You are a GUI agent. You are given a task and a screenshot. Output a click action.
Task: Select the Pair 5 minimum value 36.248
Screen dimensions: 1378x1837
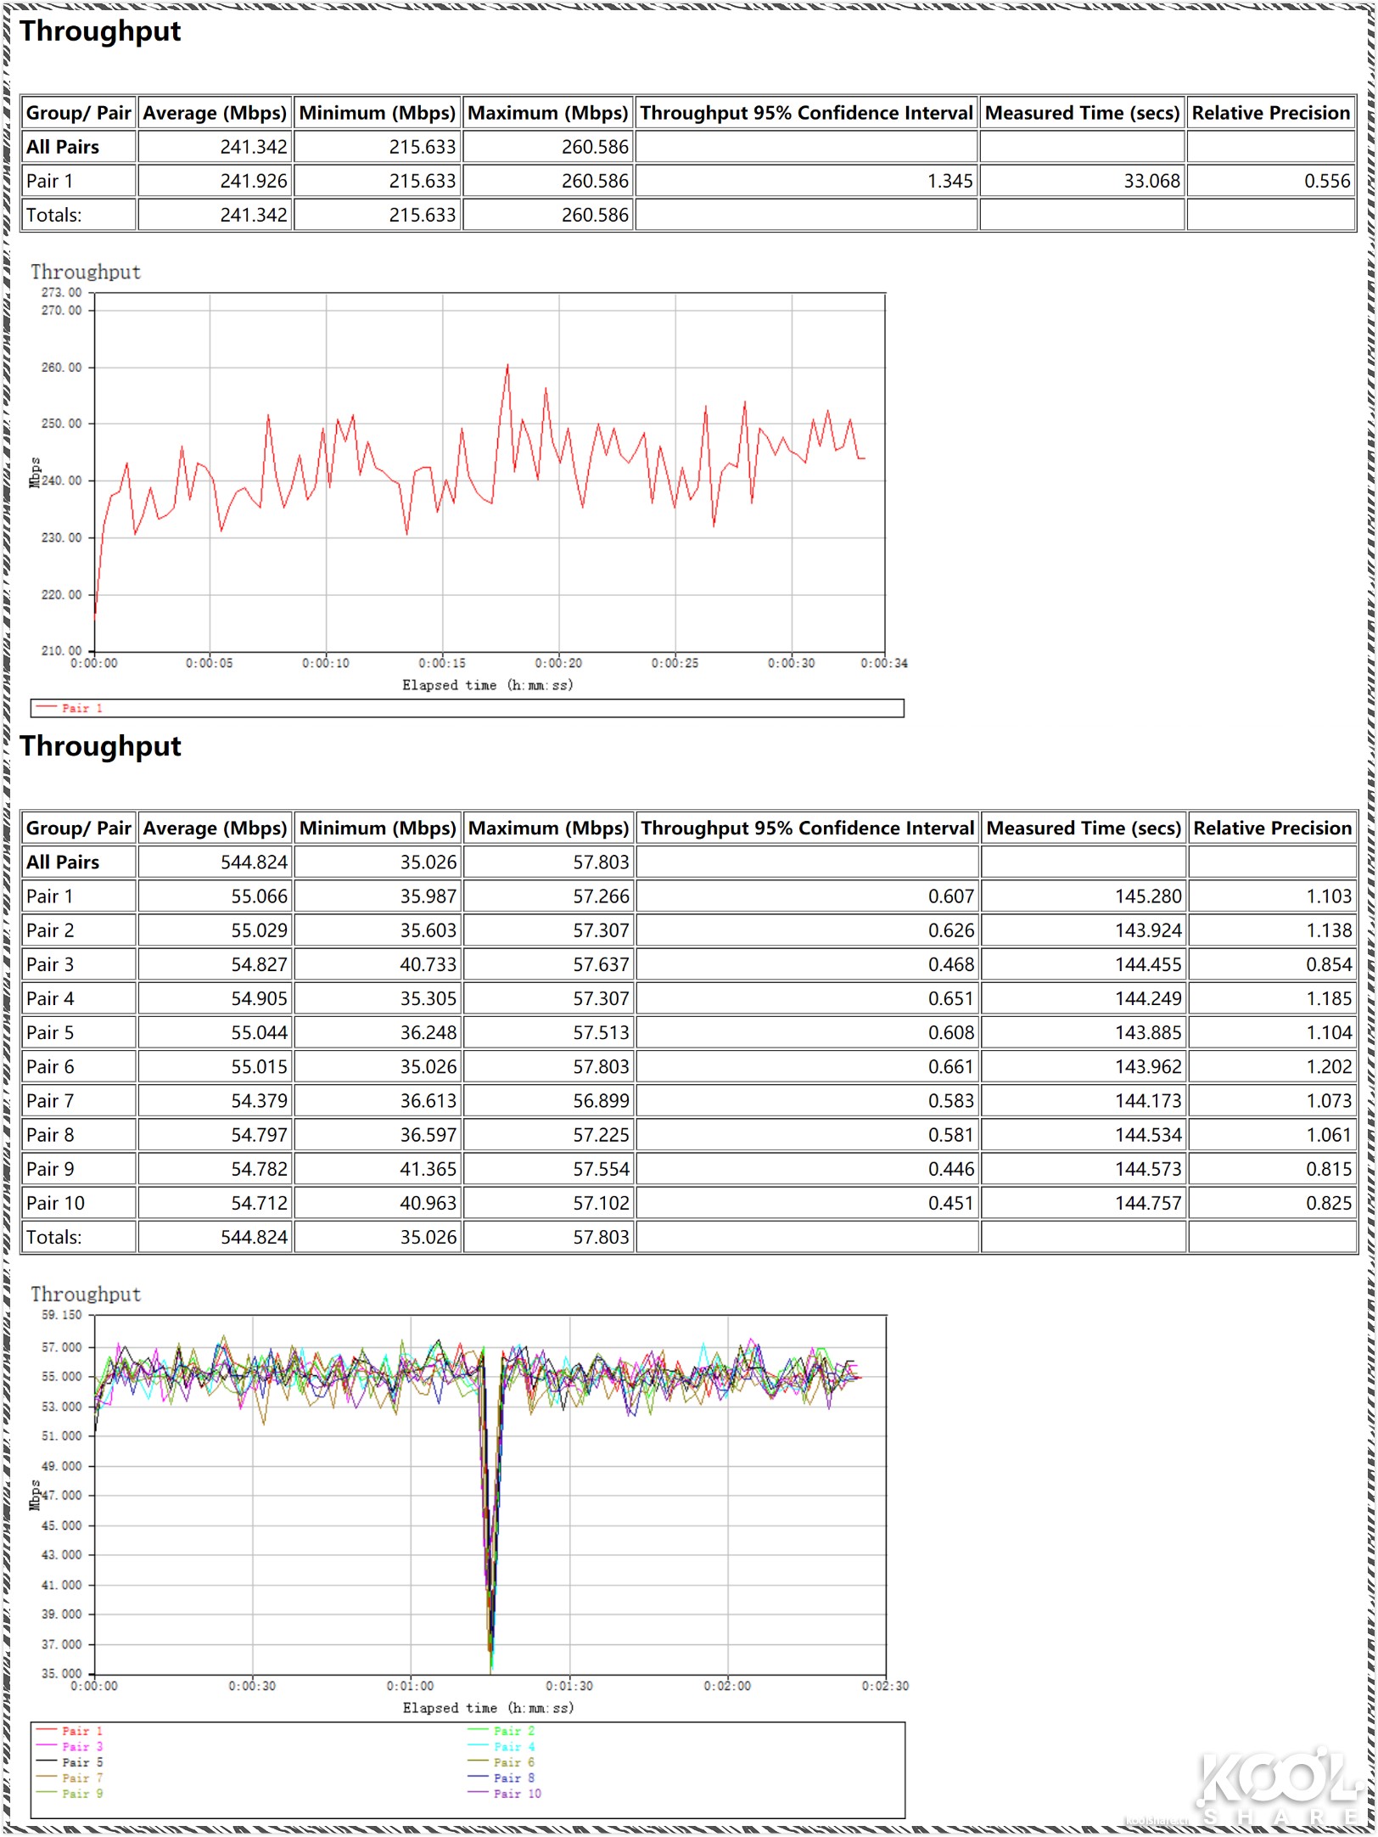pos(428,1032)
